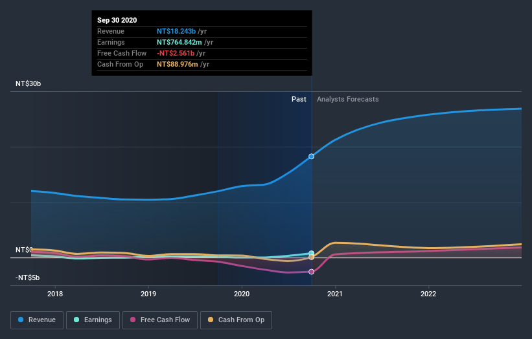Click the teal Earnings data point marker

coord(312,254)
